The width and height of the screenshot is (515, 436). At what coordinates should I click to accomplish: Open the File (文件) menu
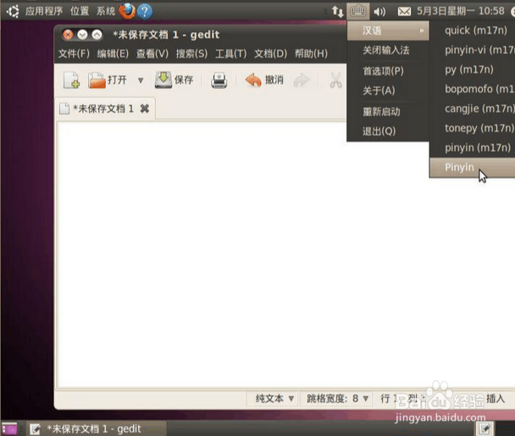[74, 53]
